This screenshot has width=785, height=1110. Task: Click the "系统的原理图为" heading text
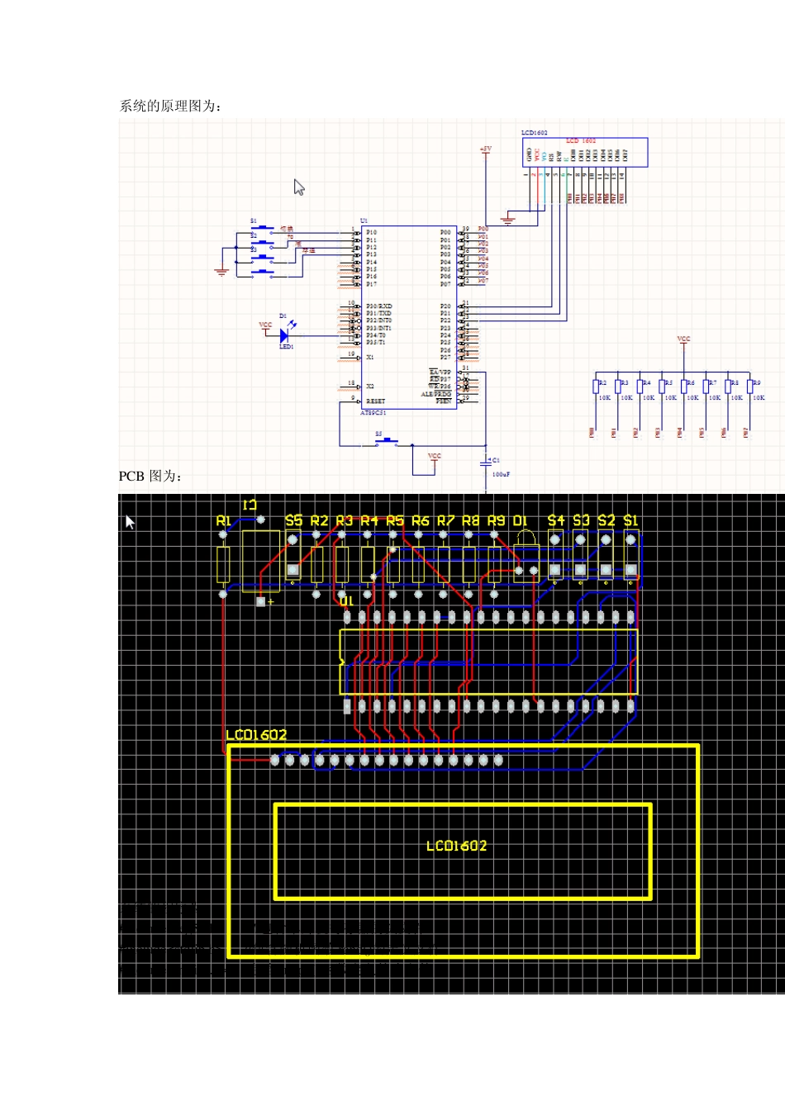[x=169, y=106]
